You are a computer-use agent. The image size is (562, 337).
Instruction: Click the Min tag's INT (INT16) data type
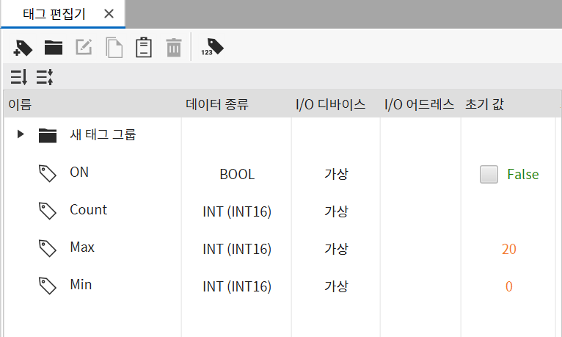[x=237, y=286]
